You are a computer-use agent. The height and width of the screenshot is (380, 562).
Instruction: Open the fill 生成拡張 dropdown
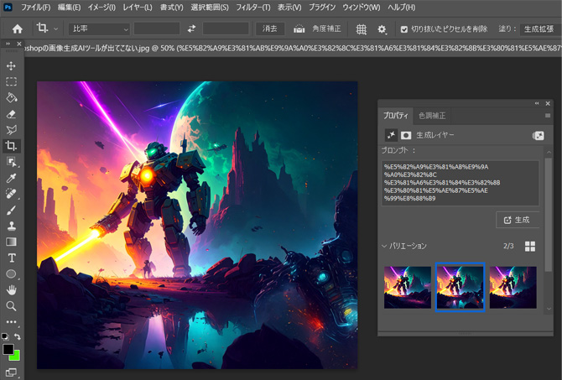tap(540, 29)
